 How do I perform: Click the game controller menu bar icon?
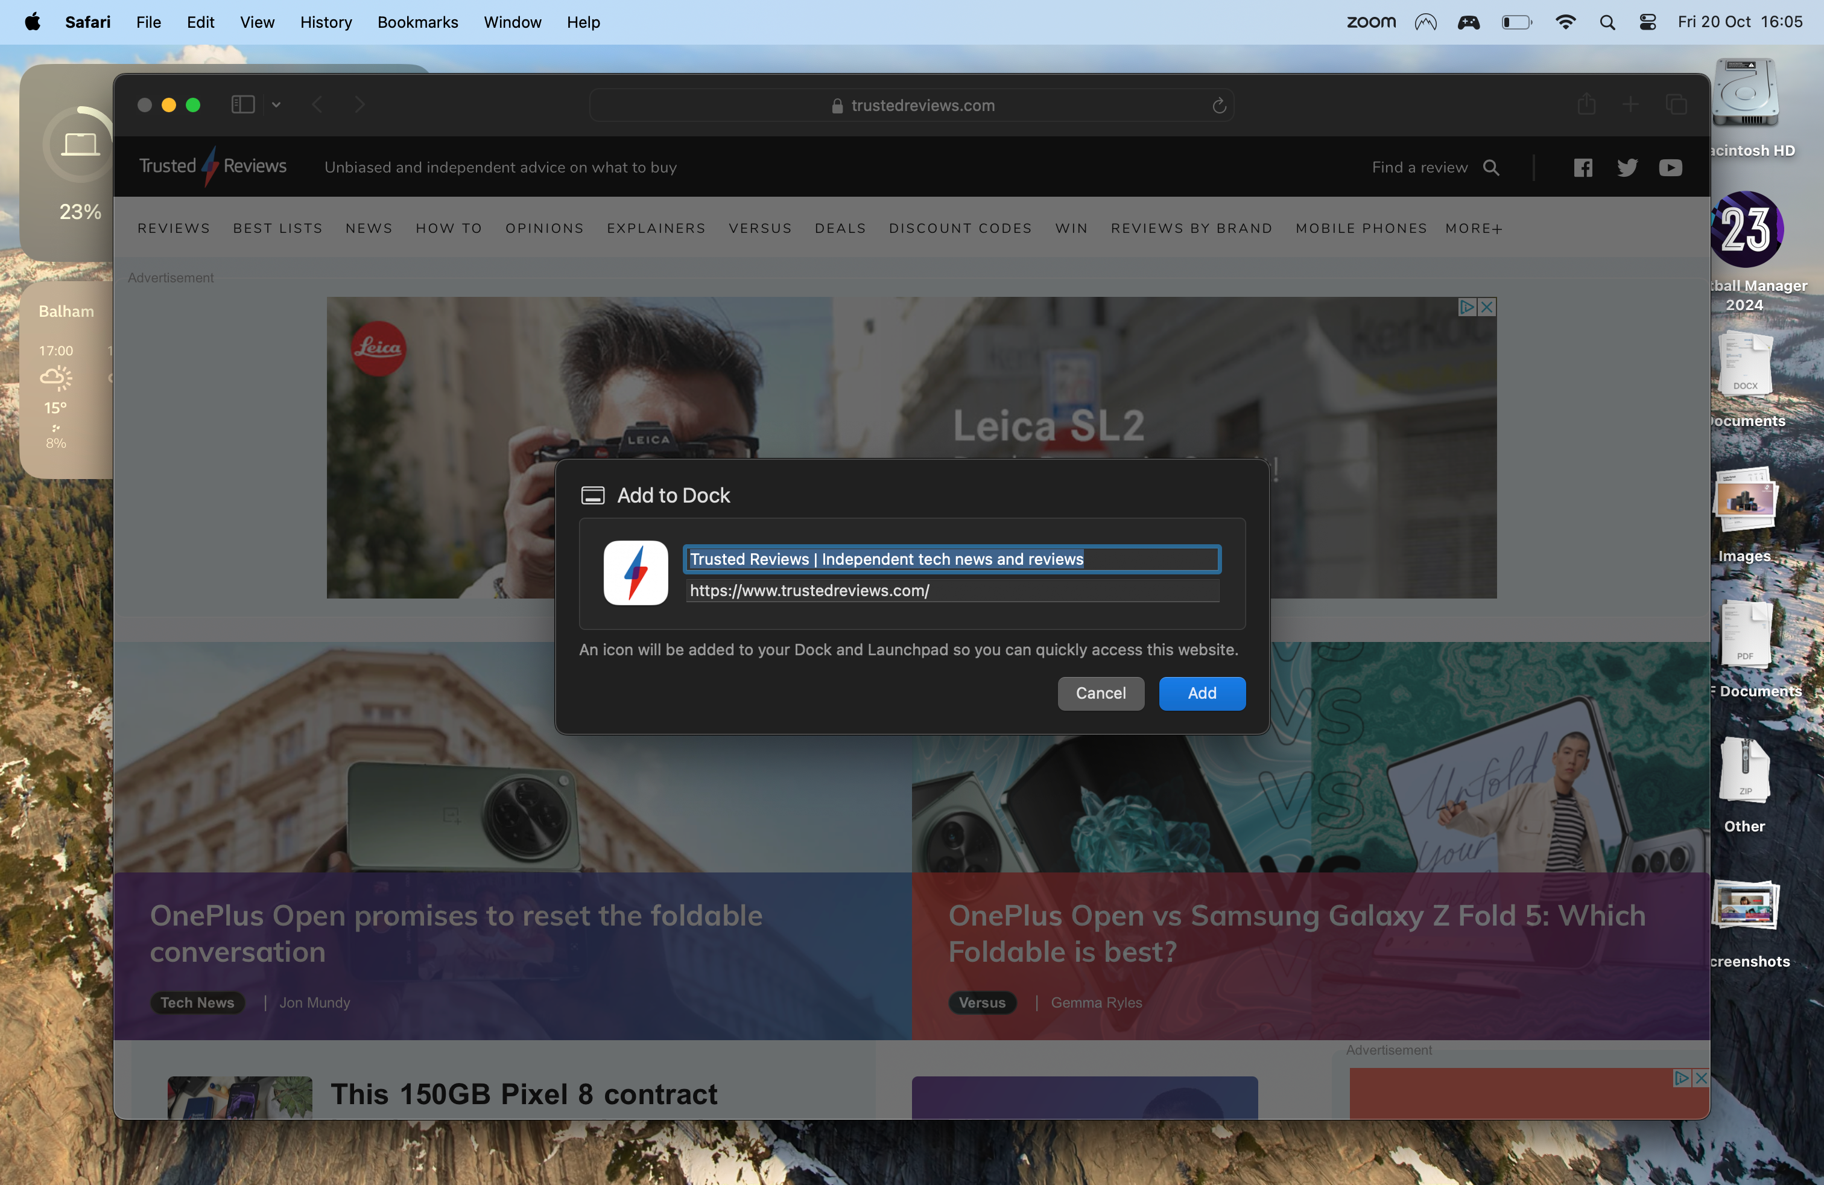(x=1468, y=22)
